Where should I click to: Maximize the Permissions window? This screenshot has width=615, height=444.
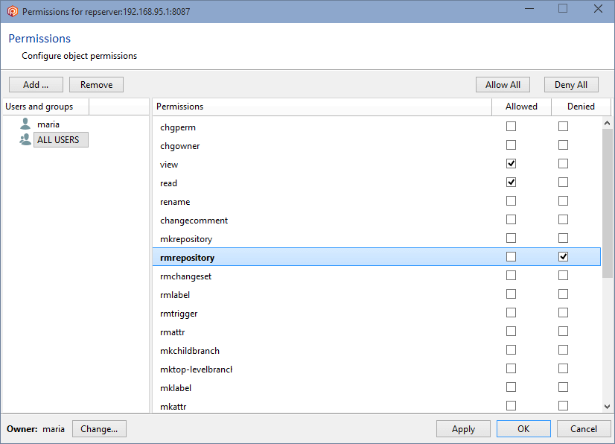pyautogui.click(x=563, y=9)
